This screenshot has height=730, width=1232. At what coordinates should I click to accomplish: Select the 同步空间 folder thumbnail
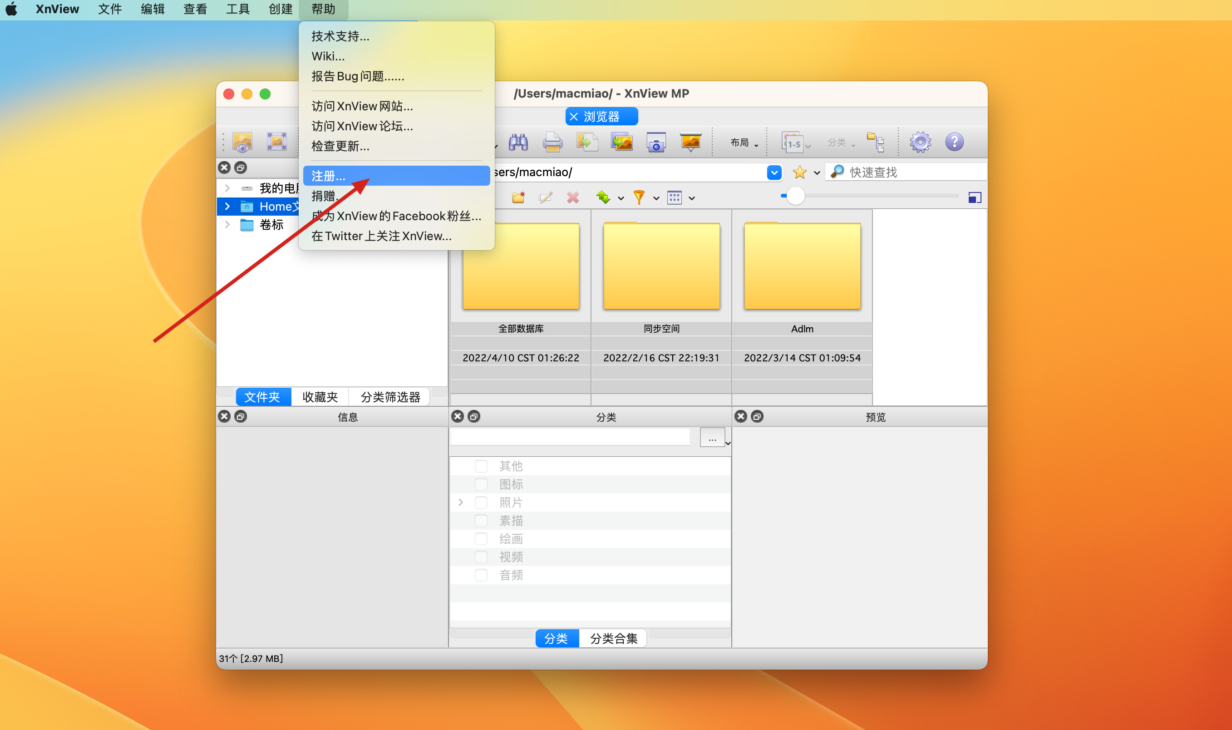661,266
